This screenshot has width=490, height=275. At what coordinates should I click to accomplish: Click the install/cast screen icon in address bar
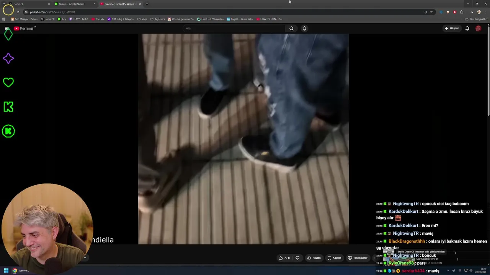coord(425,12)
